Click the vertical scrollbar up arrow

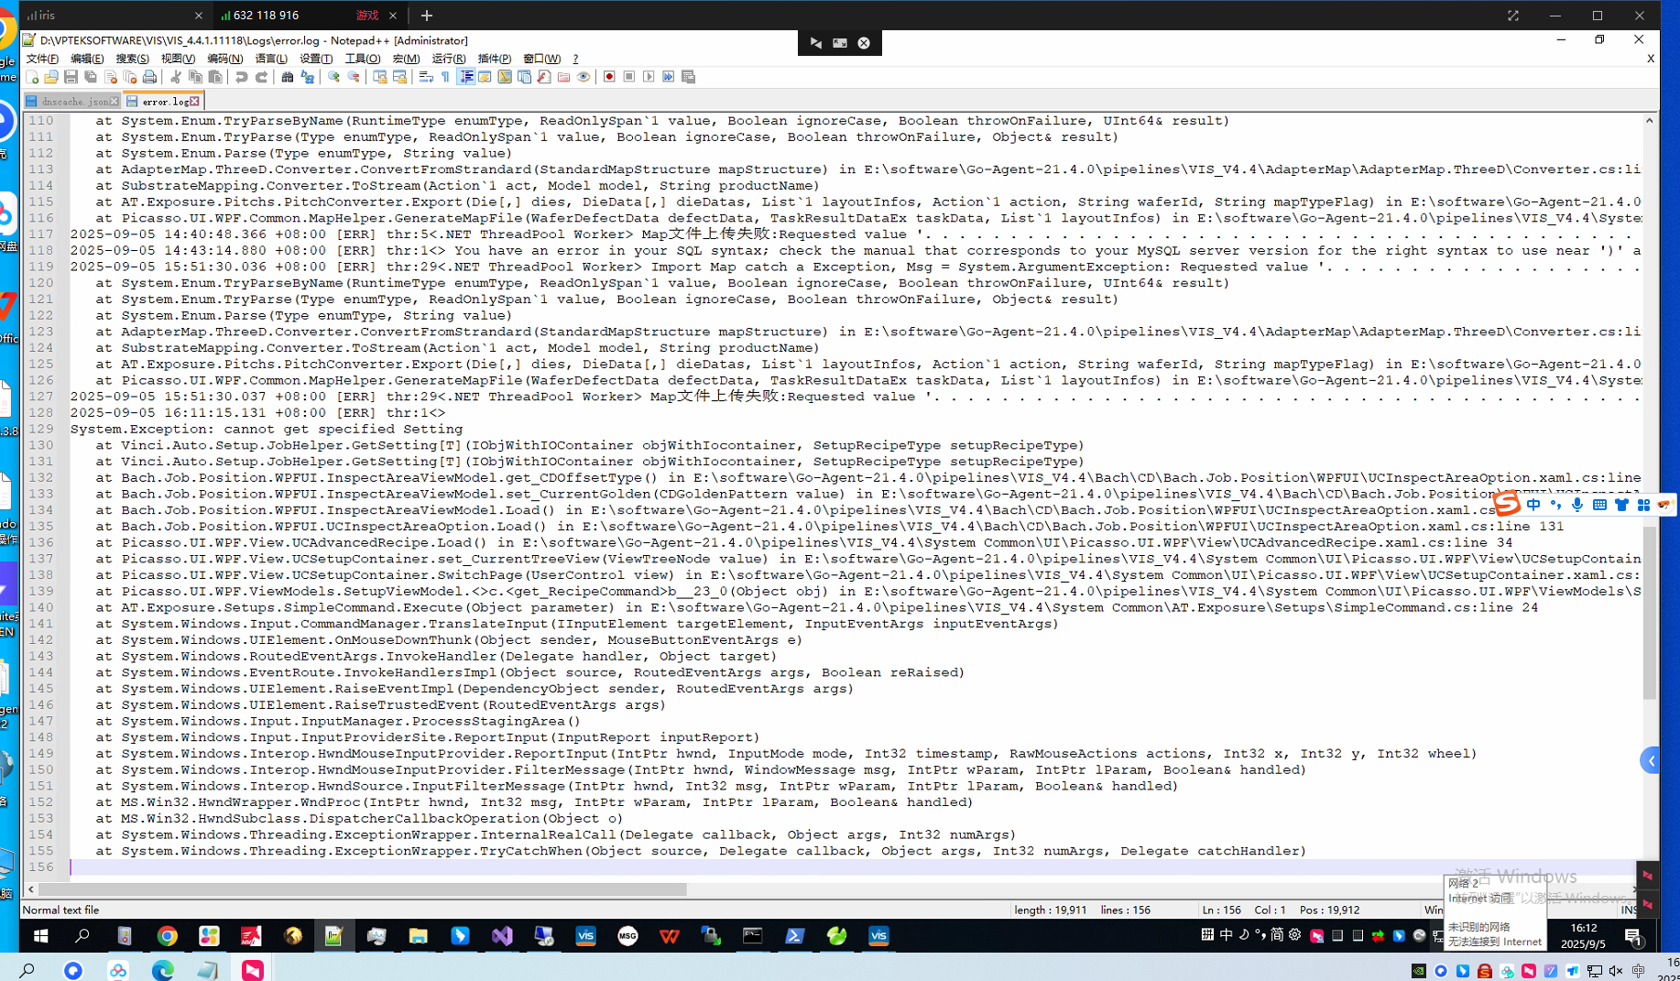[1649, 121]
